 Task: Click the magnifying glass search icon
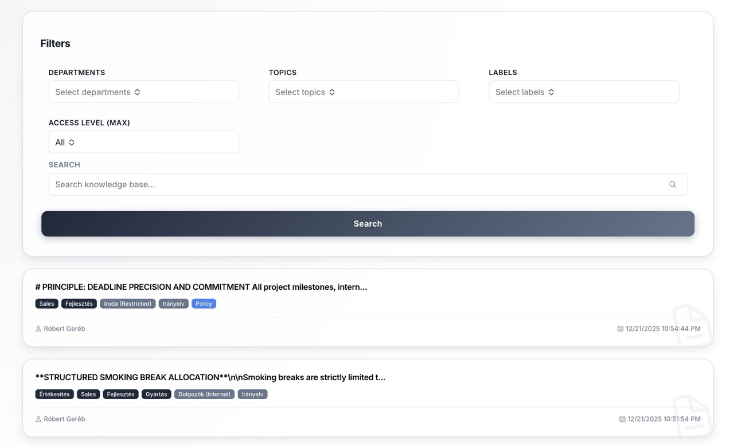(672, 184)
